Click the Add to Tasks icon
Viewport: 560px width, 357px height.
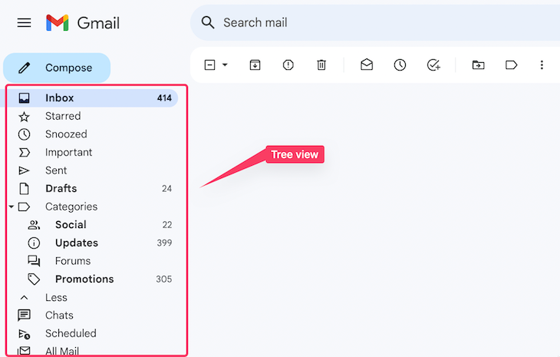pos(433,65)
